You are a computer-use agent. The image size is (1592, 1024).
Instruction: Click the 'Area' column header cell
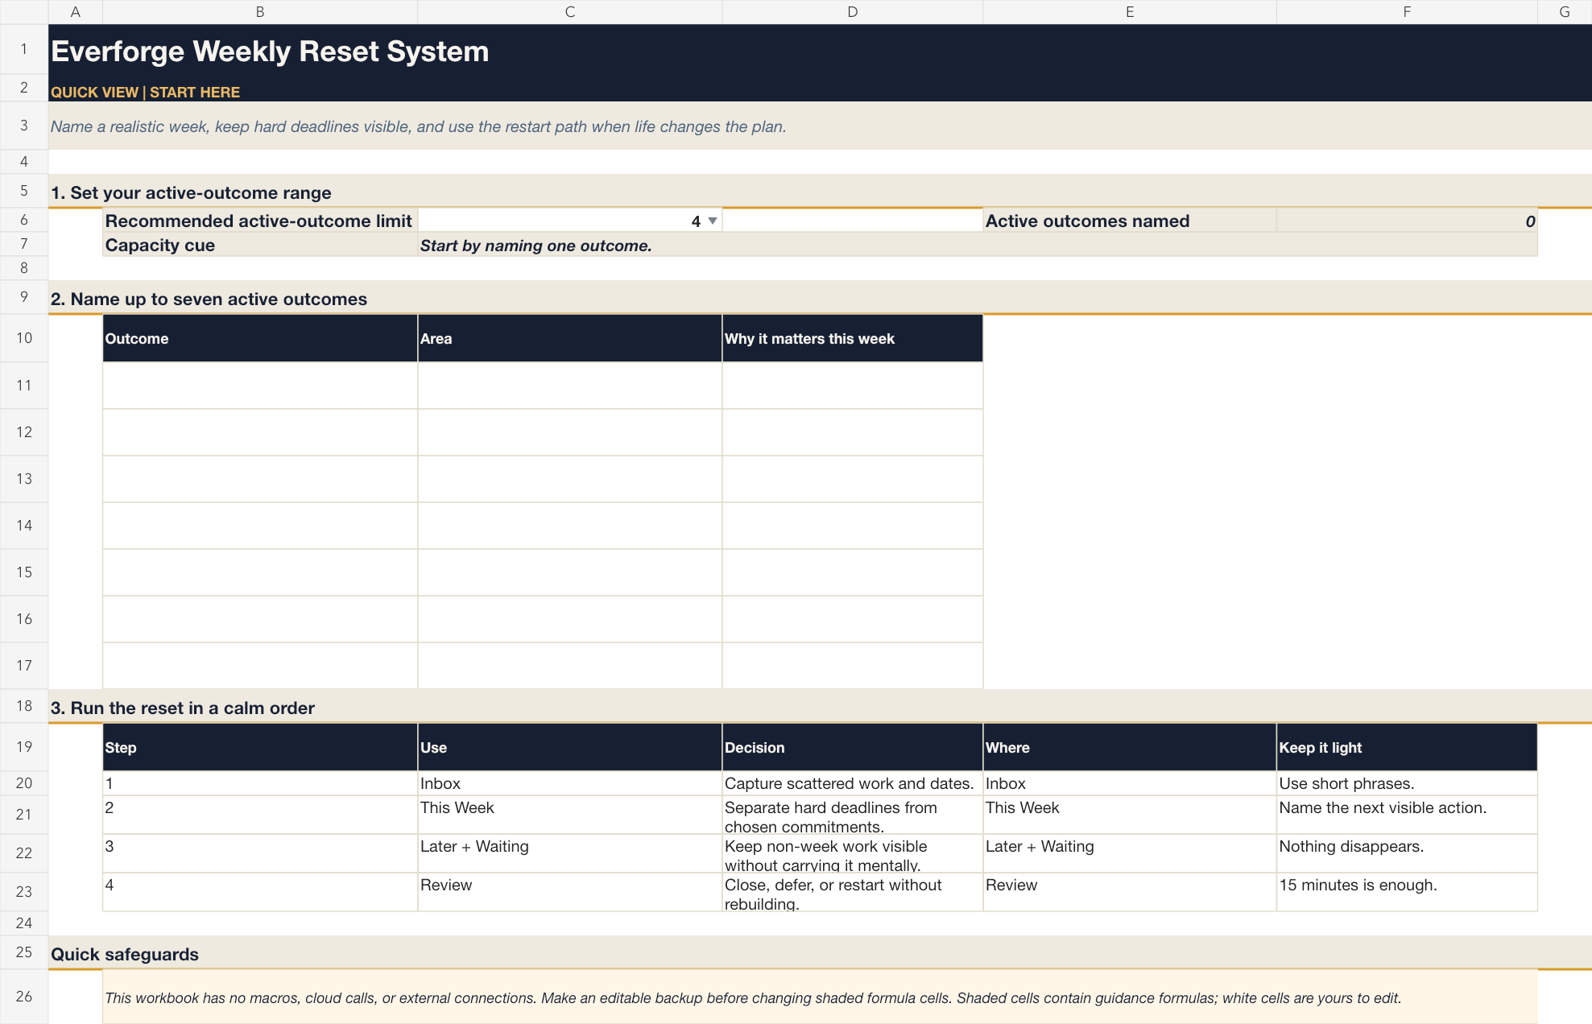[570, 338]
